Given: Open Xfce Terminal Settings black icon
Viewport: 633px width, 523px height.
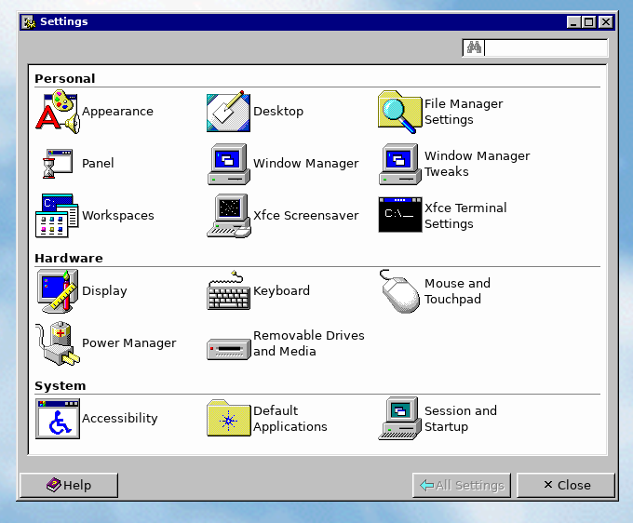Looking at the screenshot, I should pos(400,214).
